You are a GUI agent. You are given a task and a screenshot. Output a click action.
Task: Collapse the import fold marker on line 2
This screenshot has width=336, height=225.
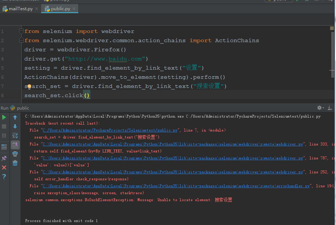tap(21, 40)
